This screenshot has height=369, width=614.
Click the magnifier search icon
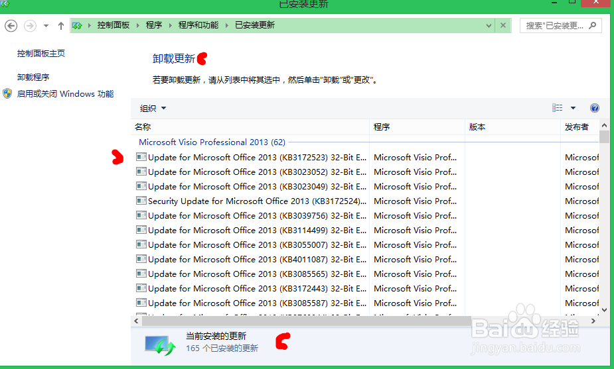tap(593, 25)
